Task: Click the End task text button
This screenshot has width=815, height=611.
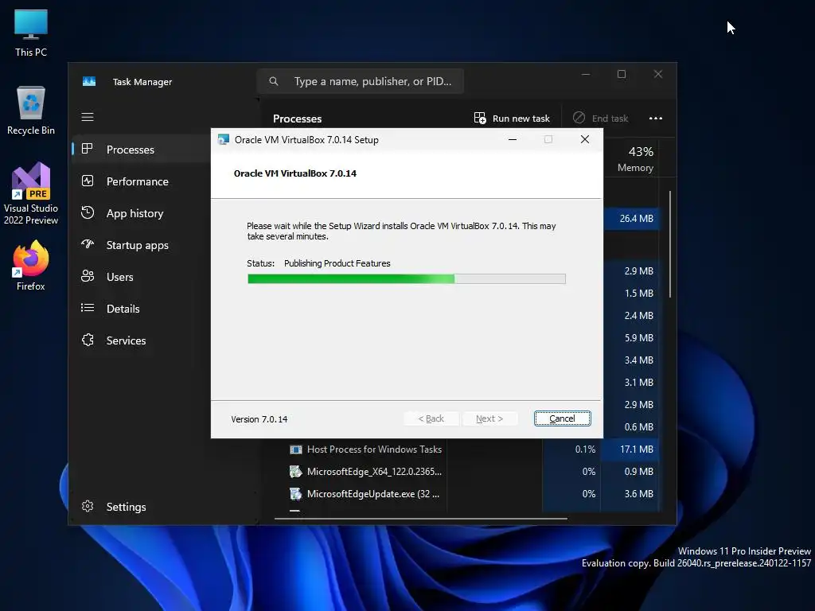Action: [610, 119]
